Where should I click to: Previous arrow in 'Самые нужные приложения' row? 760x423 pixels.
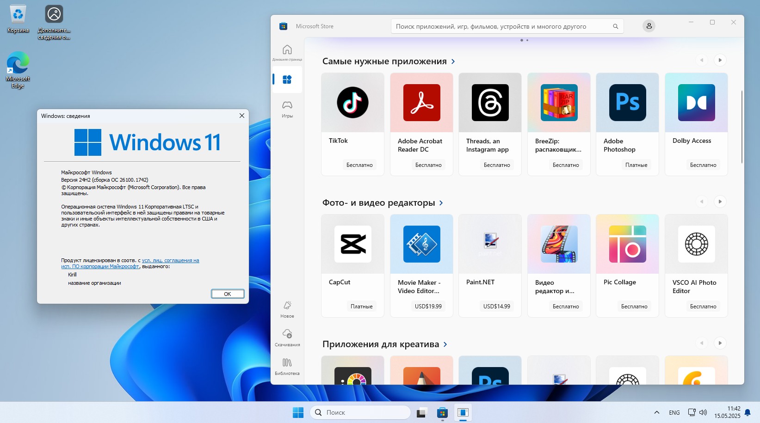702,60
